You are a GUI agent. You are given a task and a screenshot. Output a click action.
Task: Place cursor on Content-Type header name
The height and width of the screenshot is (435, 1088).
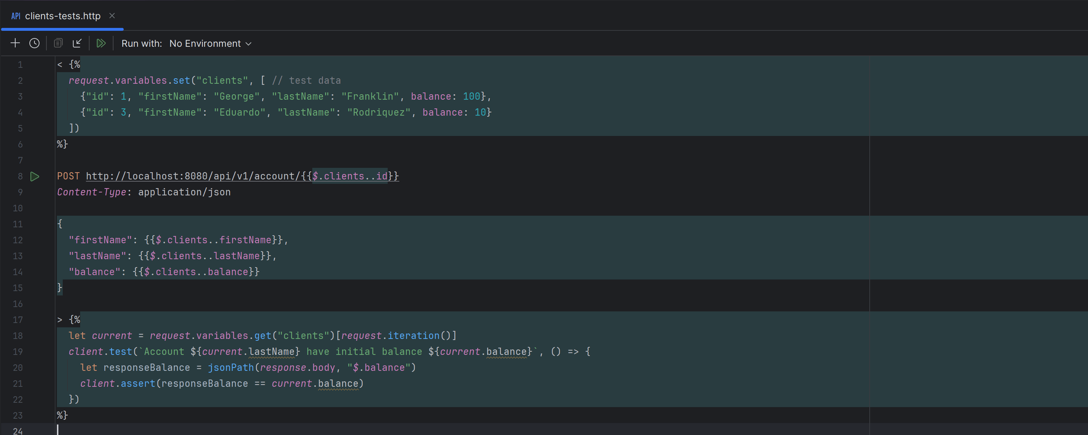tap(91, 192)
